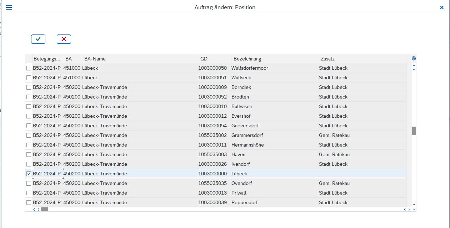Uncheck the Lübeck 1003000000 row checkbox
This screenshot has width=450, height=228.
(29, 174)
